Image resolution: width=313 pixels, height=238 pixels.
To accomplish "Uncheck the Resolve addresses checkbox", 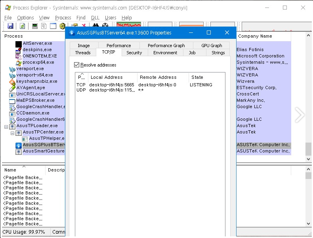I will tap(77, 65).
